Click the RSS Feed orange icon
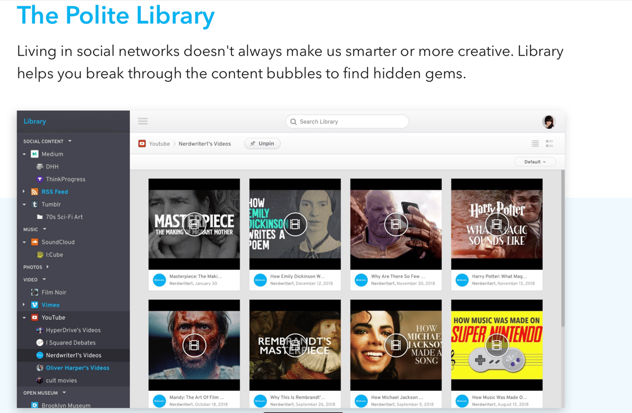This screenshot has height=413, width=632. click(34, 191)
